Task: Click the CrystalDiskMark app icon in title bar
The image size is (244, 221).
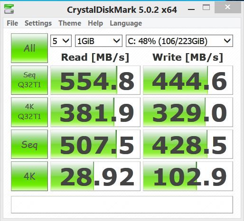Action: [9, 9]
